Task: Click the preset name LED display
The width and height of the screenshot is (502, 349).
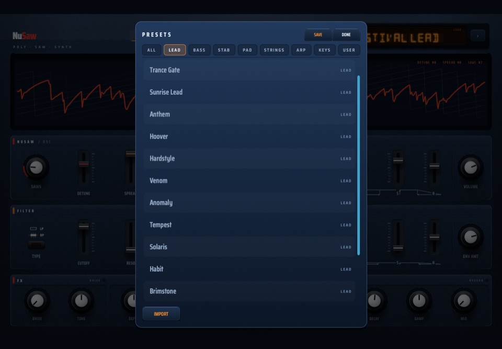Action: click(x=416, y=38)
